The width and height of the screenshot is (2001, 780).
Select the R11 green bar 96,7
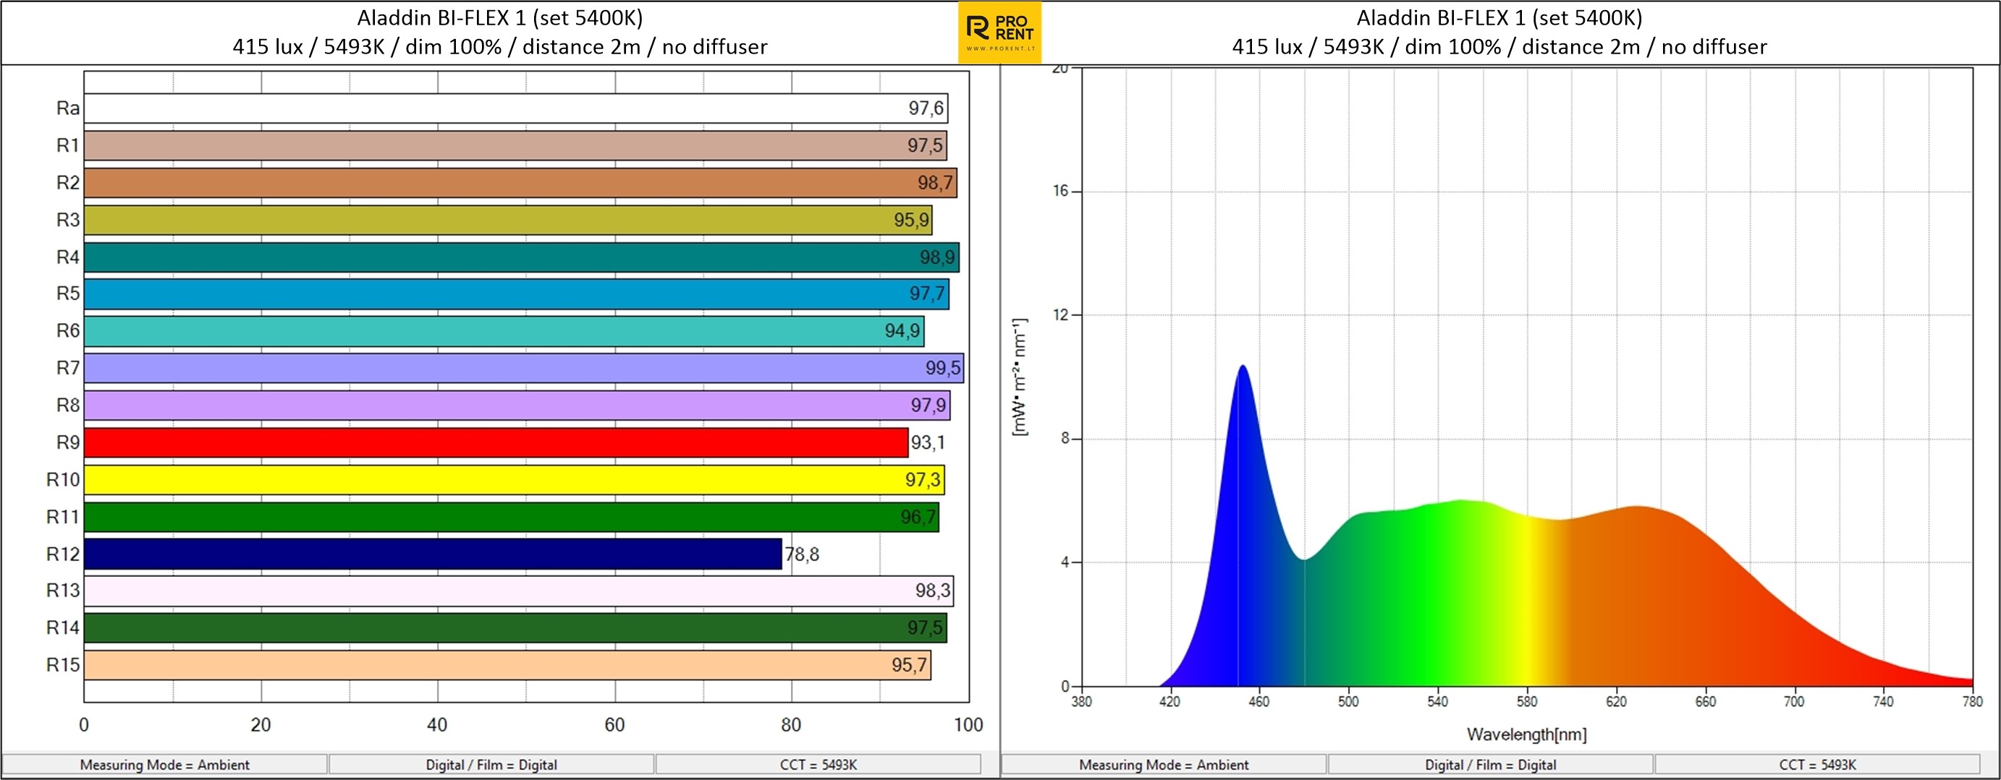point(512,517)
